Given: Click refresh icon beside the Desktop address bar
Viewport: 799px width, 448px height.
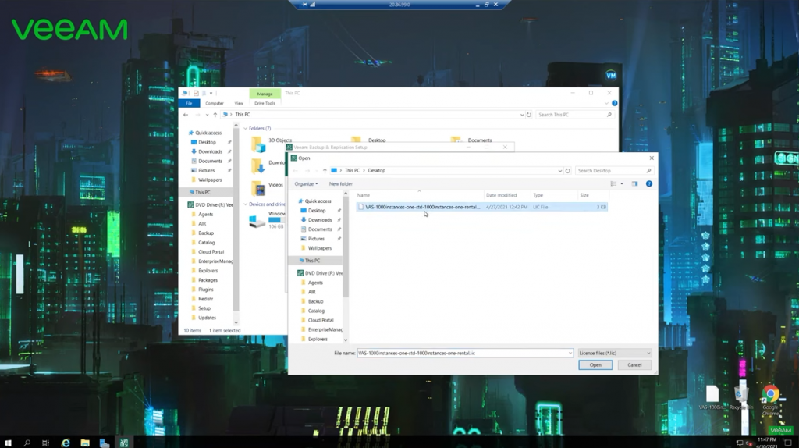Looking at the screenshot, I should tap(568, 170).
